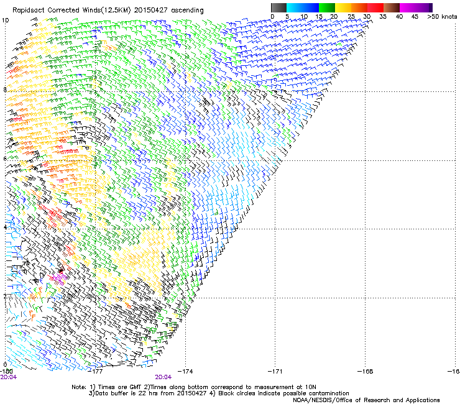This screenshot has height=404, width=460.
Task: Click the longitude label '-171'
Action: click(x=275, y=372)
